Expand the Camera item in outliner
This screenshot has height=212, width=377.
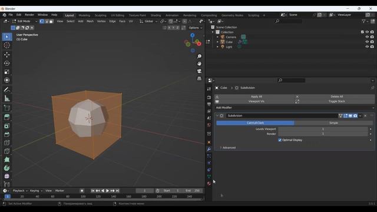217,37
